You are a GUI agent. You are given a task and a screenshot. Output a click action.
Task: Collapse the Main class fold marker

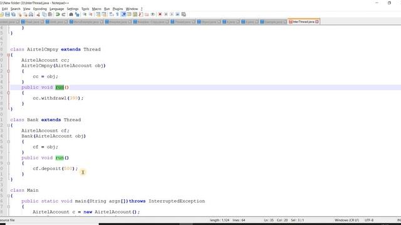tap(8, 196)
